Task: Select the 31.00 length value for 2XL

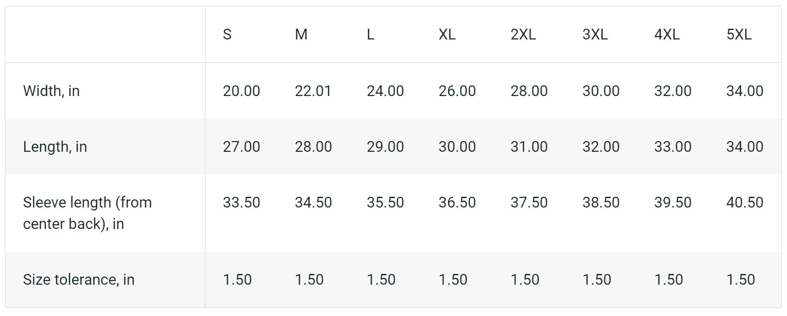Action: tap(529, 147)
